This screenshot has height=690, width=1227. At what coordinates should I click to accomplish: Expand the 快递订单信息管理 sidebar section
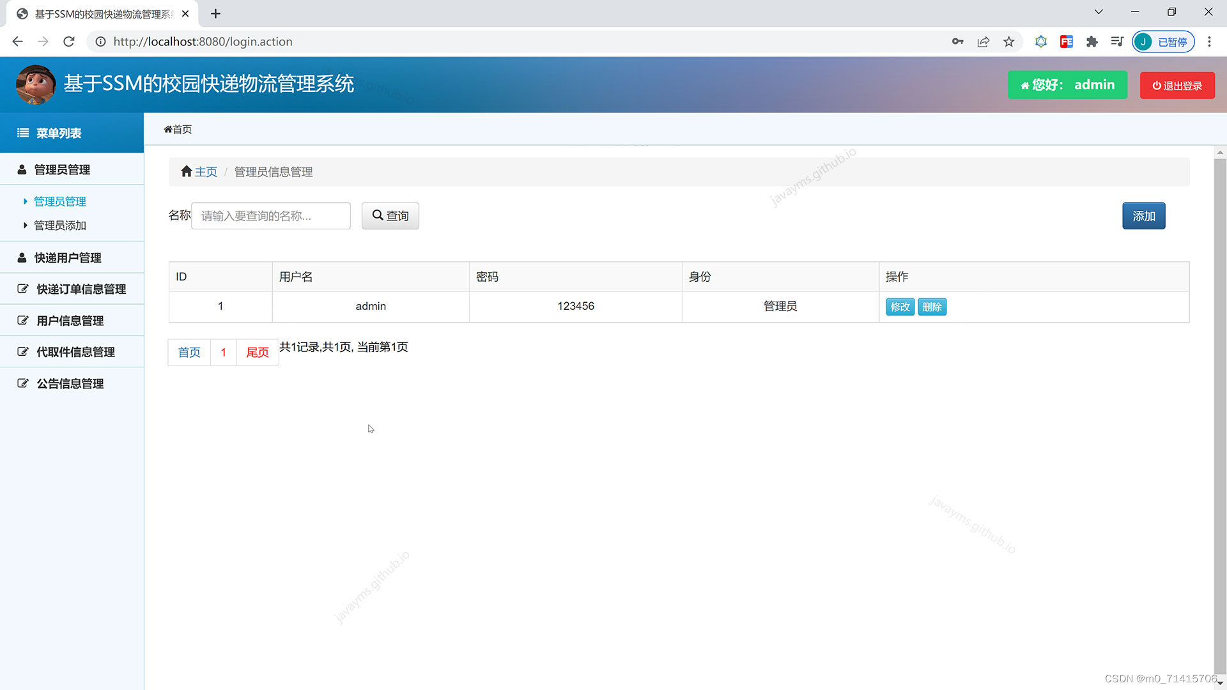(81, 289)
